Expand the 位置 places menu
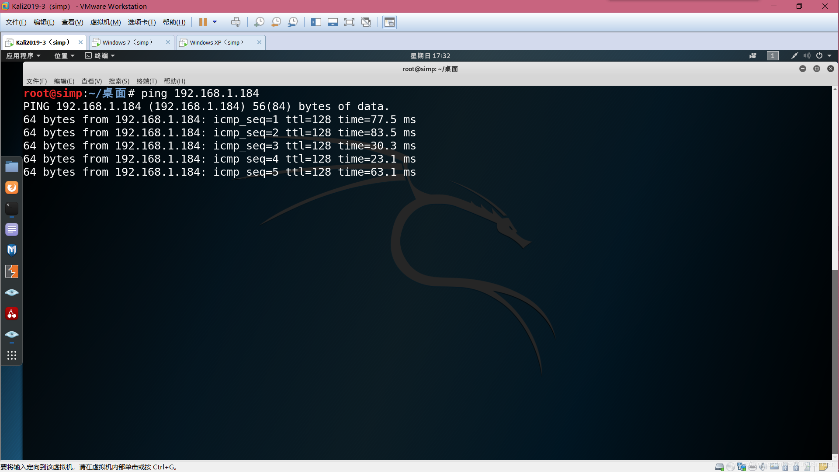This screenshot has width=839, height=472. (64, 56)
